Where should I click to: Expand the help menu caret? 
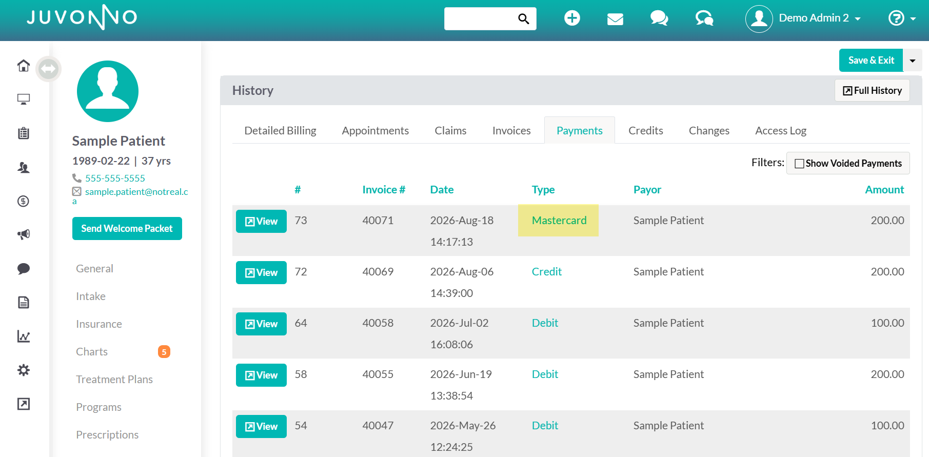(913, 19)
